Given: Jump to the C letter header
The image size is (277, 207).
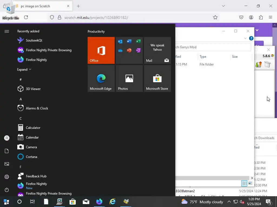Looking at the screenshot, I should 21,118.
